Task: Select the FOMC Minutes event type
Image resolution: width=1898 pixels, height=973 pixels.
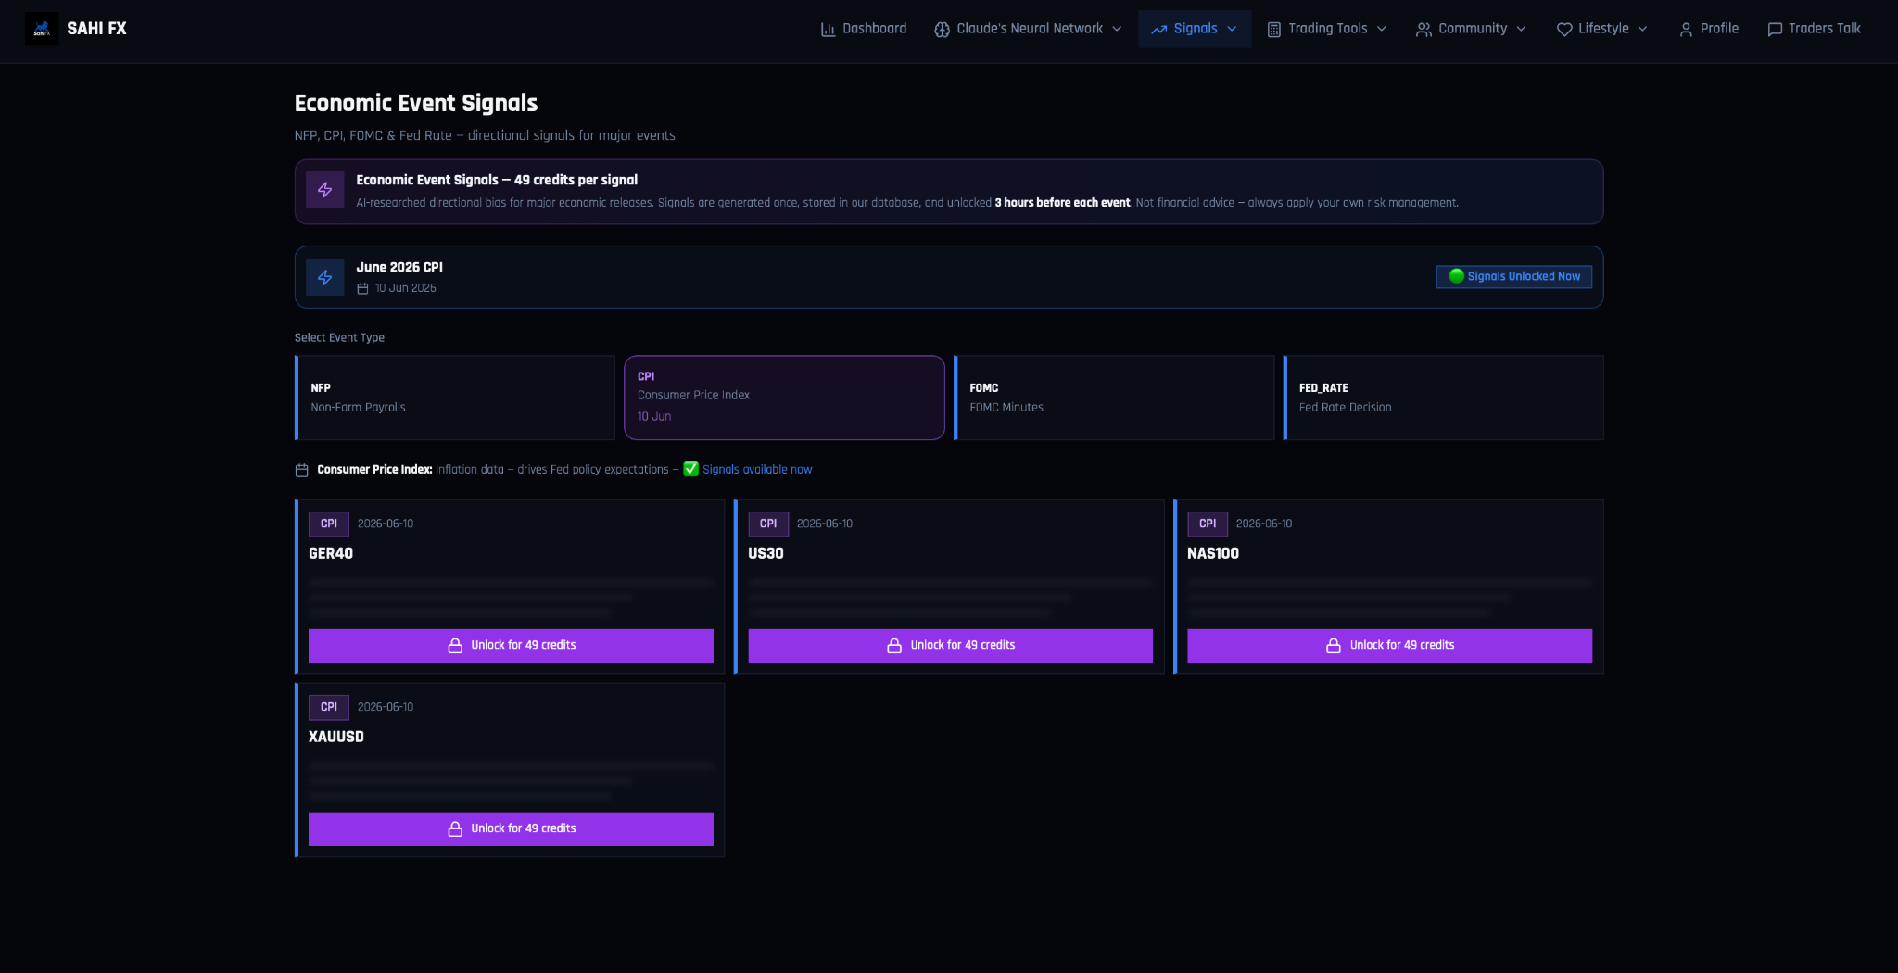Action: [1114, 398]
